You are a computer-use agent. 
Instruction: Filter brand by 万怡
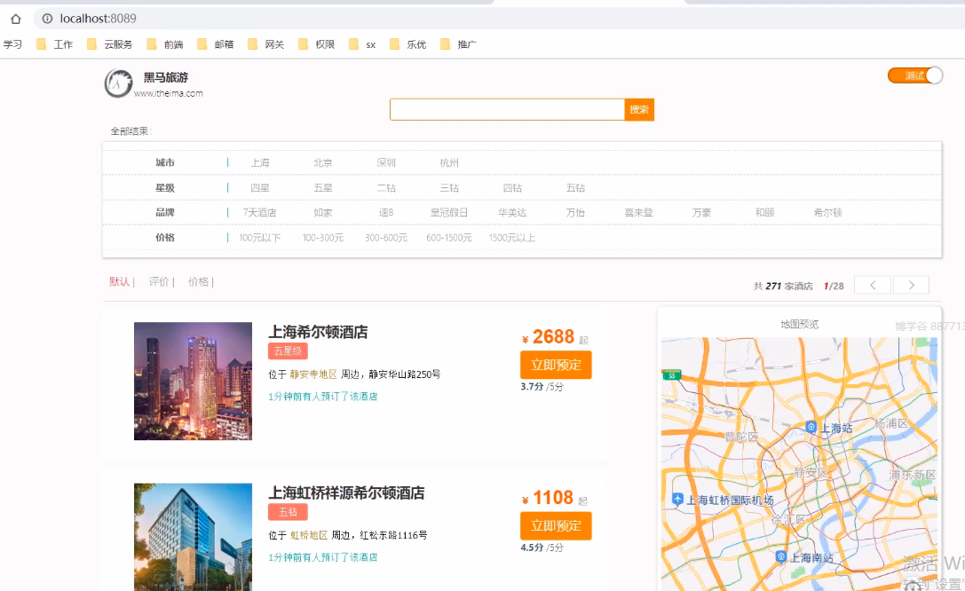pyautogui.click(x=575, y=213)
